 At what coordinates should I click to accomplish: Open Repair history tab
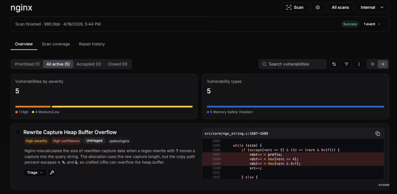click(x=91, y=44)
